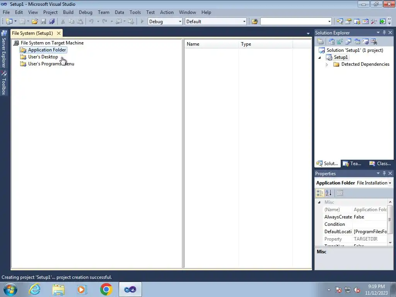Open the Action menu
This screenshot has height=297, width=396.
pyautogui.click(x=167, y=12)
